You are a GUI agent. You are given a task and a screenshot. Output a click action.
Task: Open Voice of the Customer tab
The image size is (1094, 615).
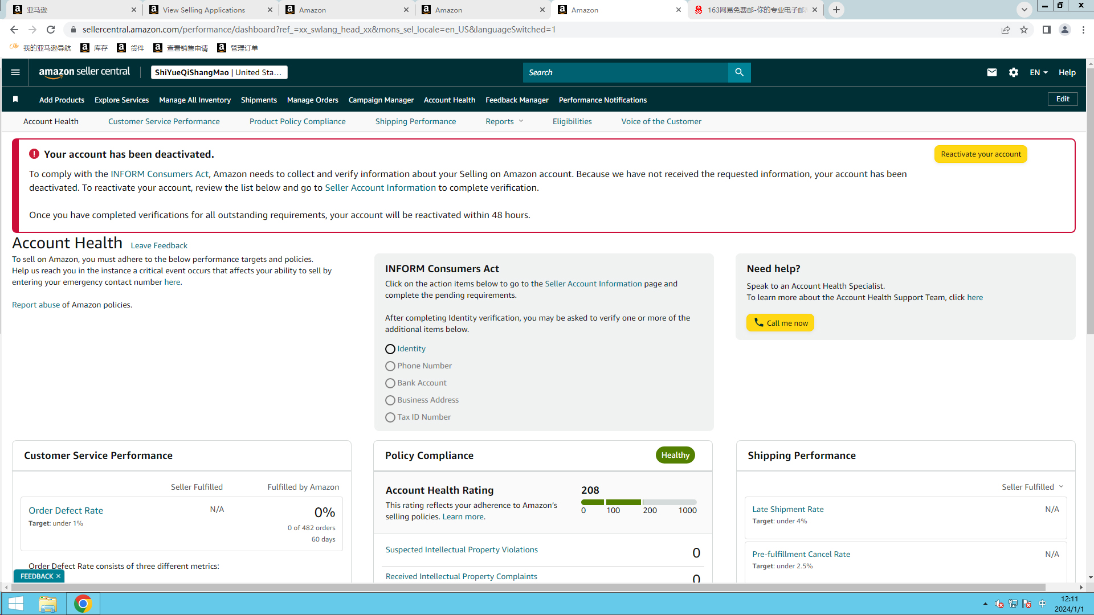click(661, 121)
